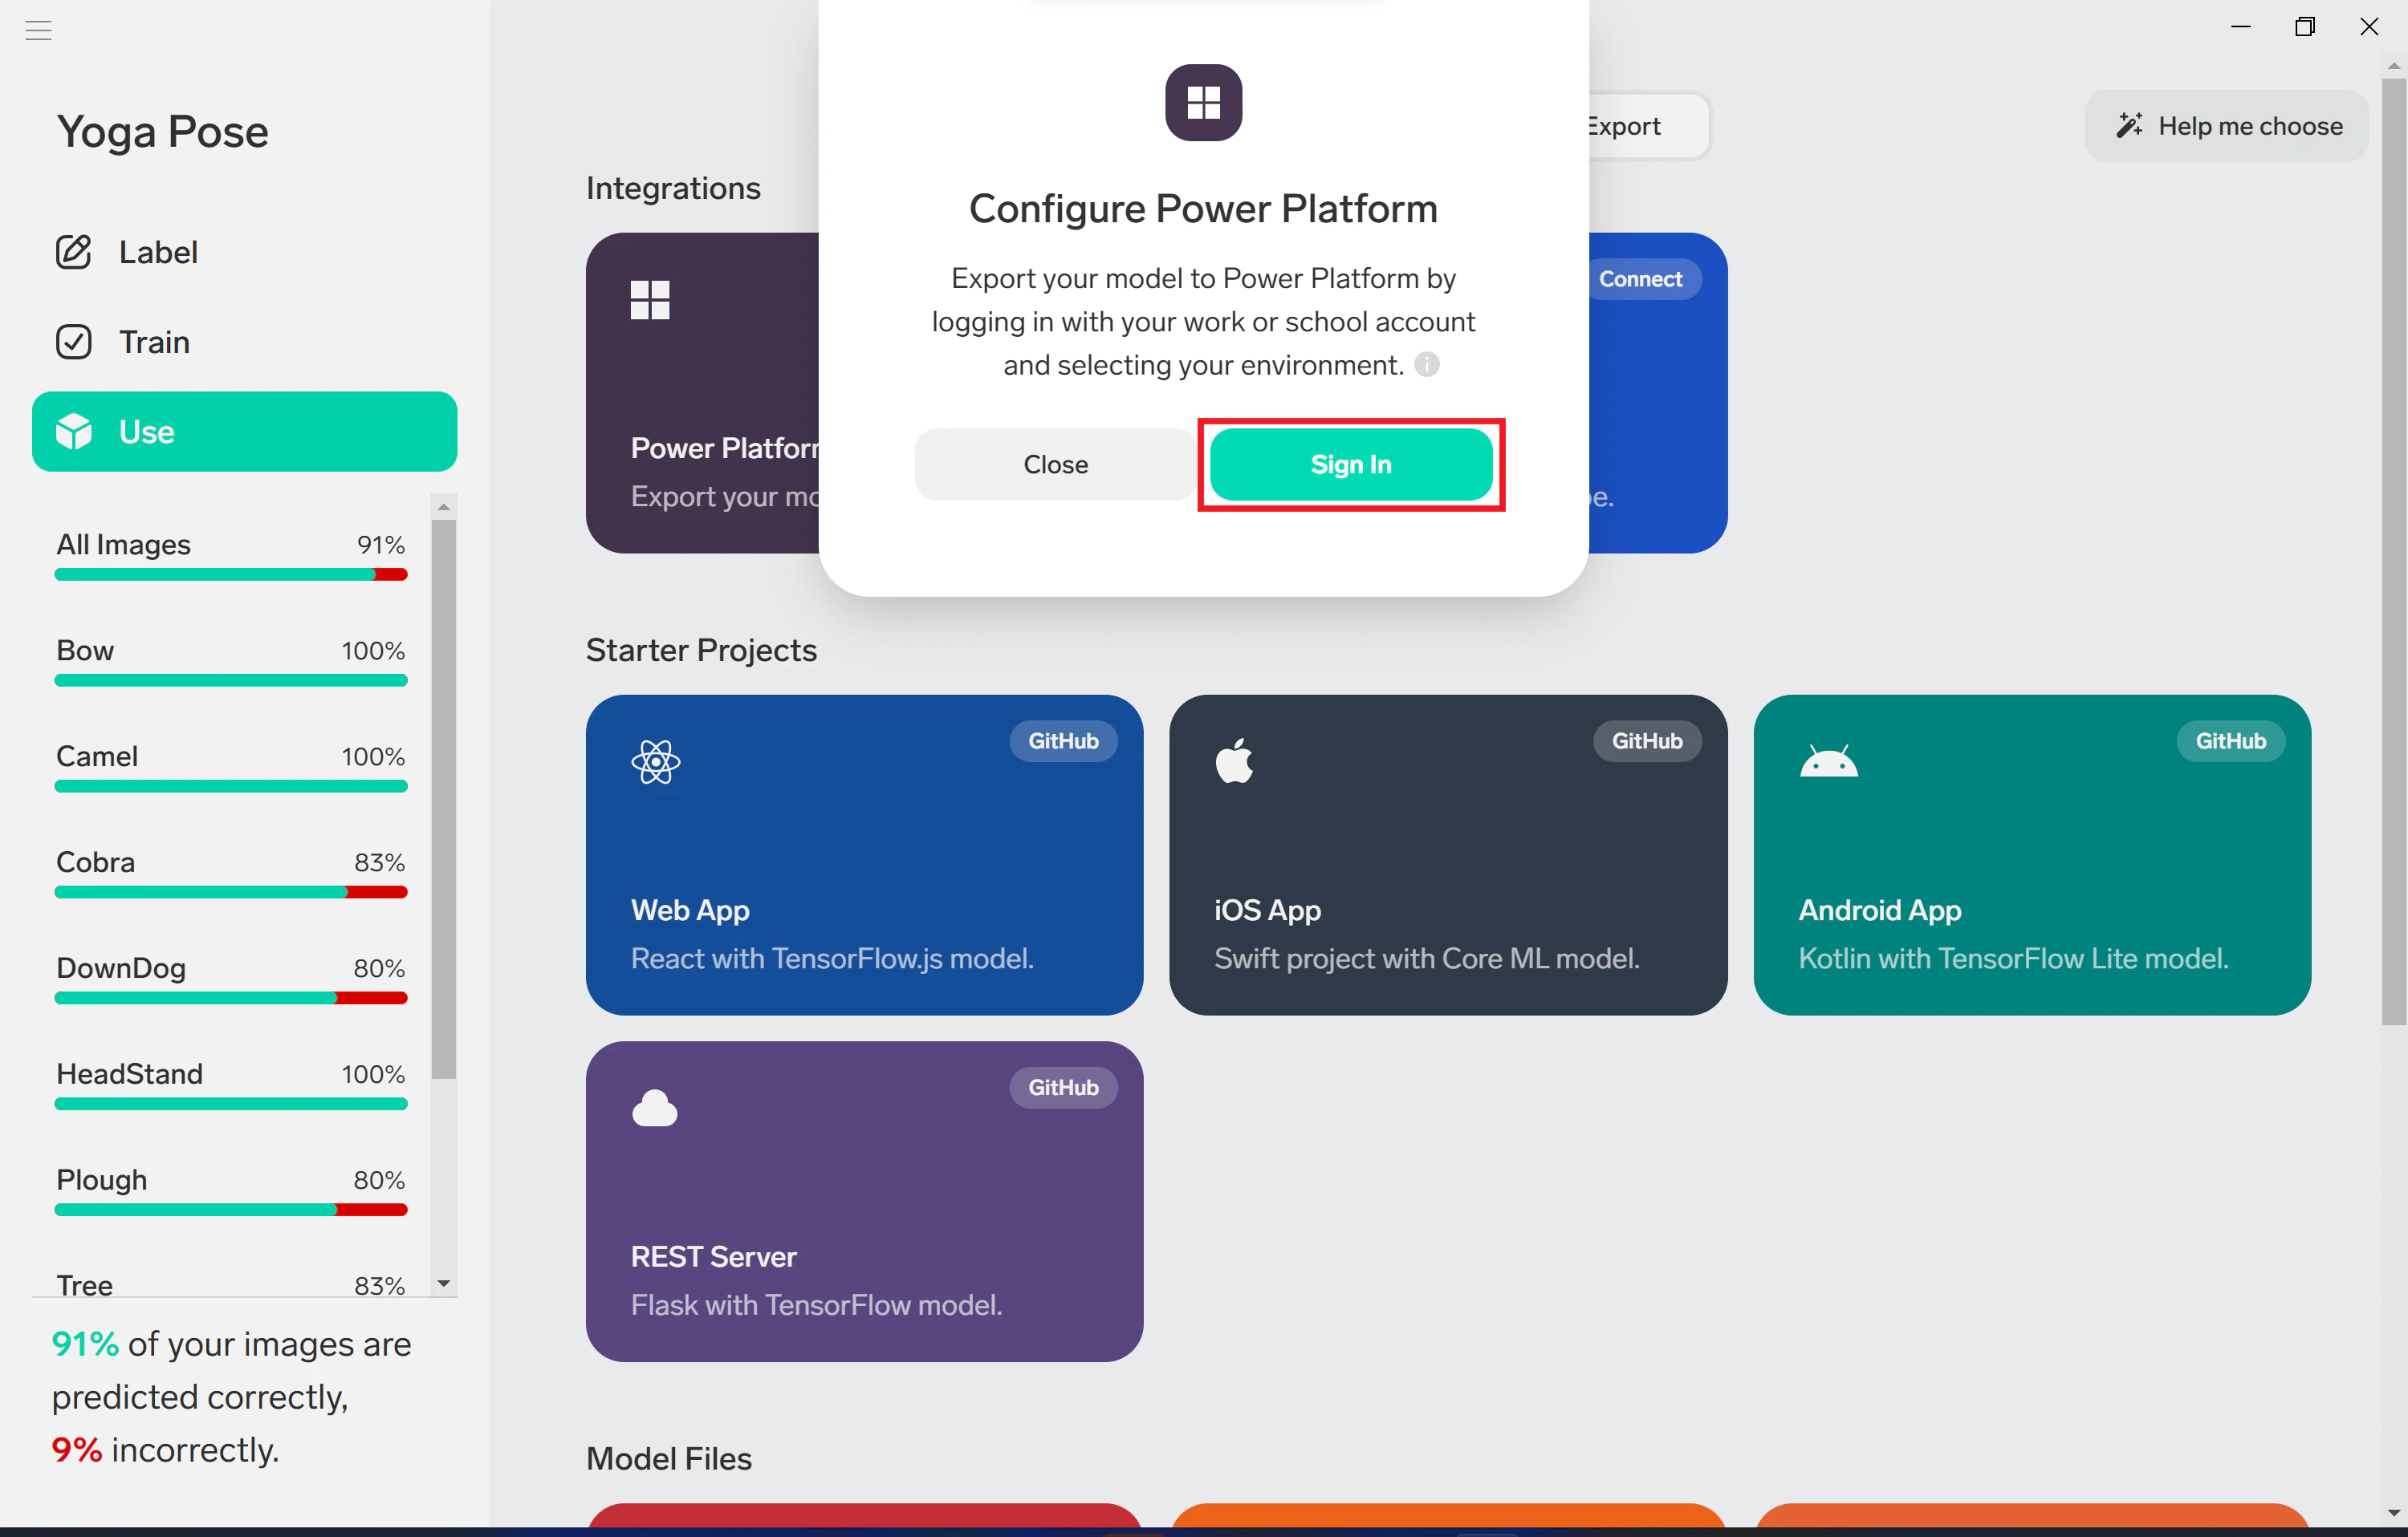Open the Android App starter project
Viewport: 2408px width, 1537px height.
pyautogui.click(x=2032, y=854)
